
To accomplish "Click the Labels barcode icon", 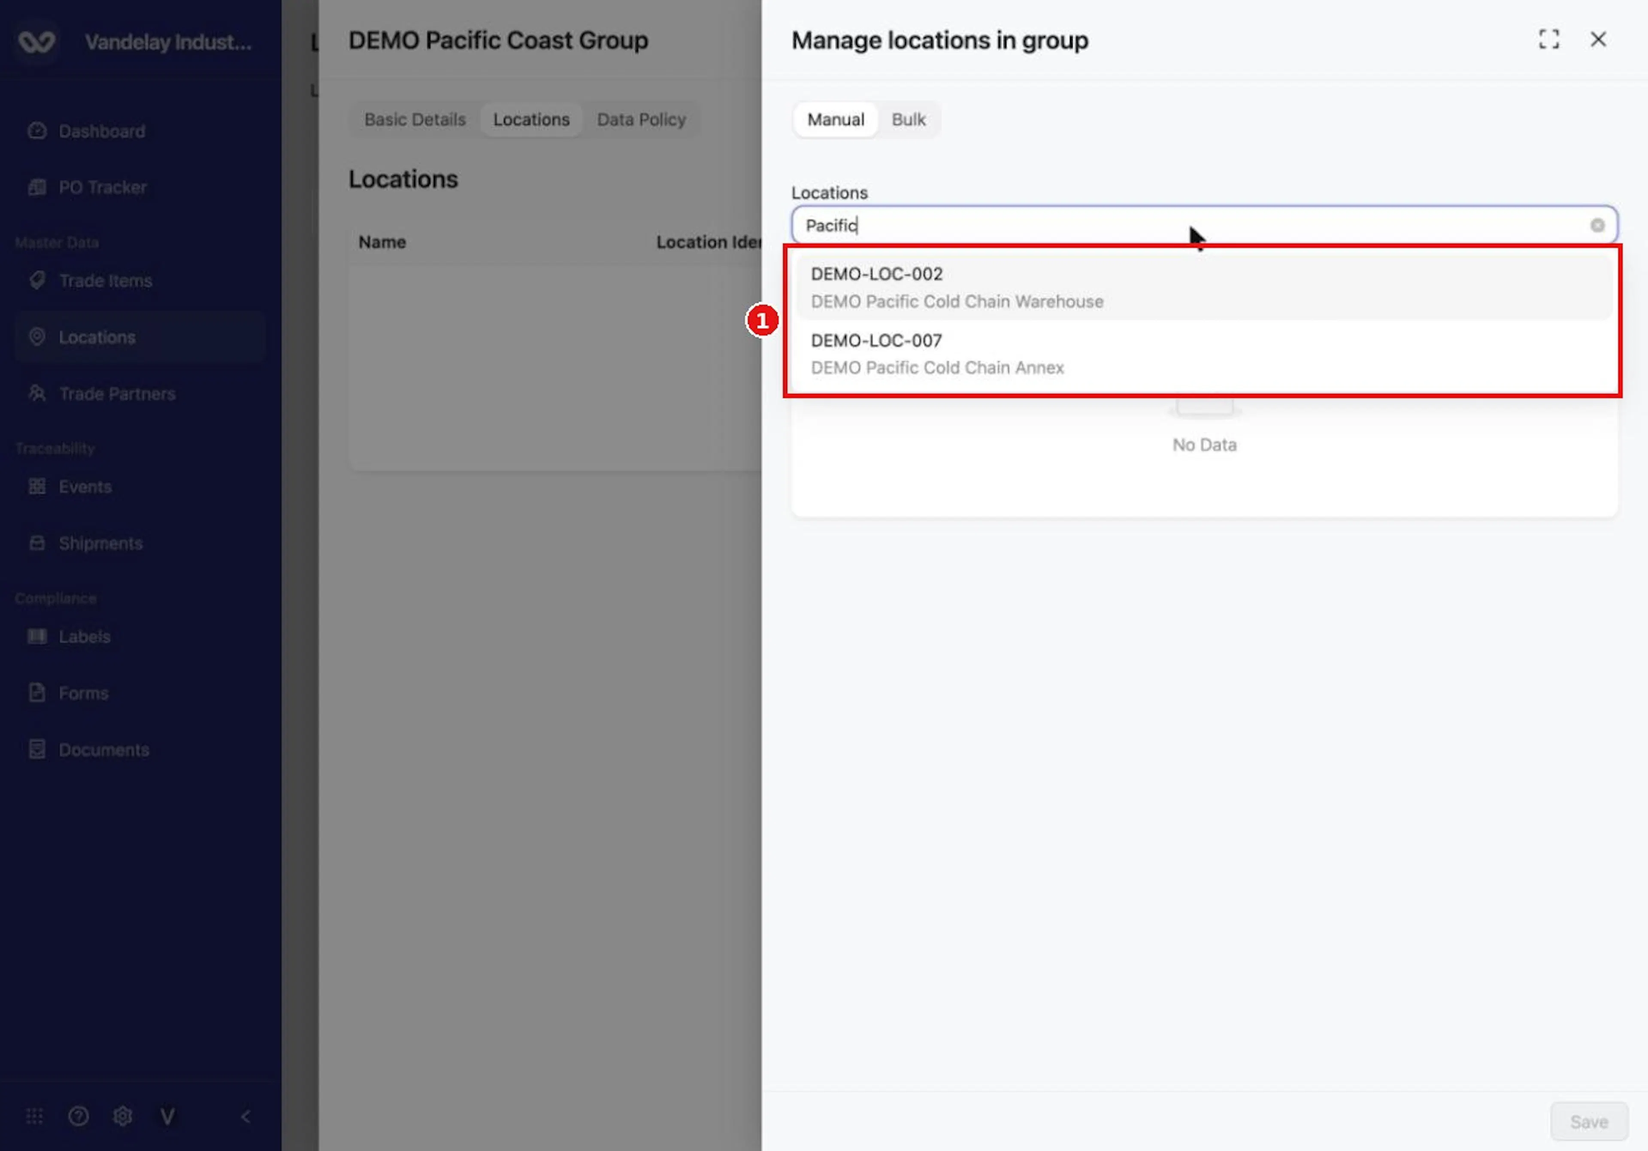I will pyautogui.click(x=37, y=636).
